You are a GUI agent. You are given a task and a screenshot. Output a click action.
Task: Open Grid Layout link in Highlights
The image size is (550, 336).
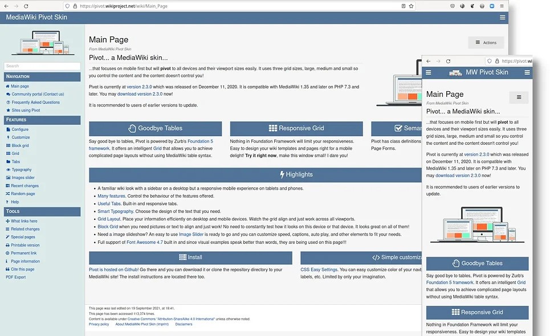point(109,219)
